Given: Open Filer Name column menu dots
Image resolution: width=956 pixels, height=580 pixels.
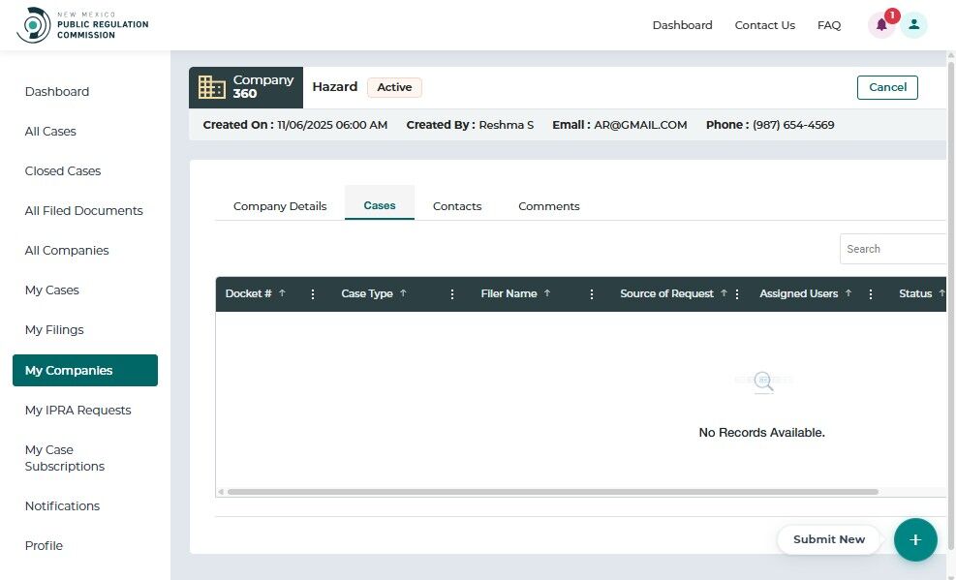Looking at the screenshot, I should (592, 294).
